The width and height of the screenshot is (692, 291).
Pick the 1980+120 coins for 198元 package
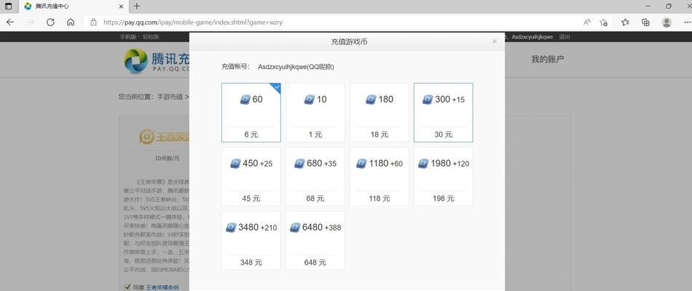[x=443, y=176]
